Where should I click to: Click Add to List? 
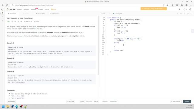pyautogui.click(x=28, y=21)
